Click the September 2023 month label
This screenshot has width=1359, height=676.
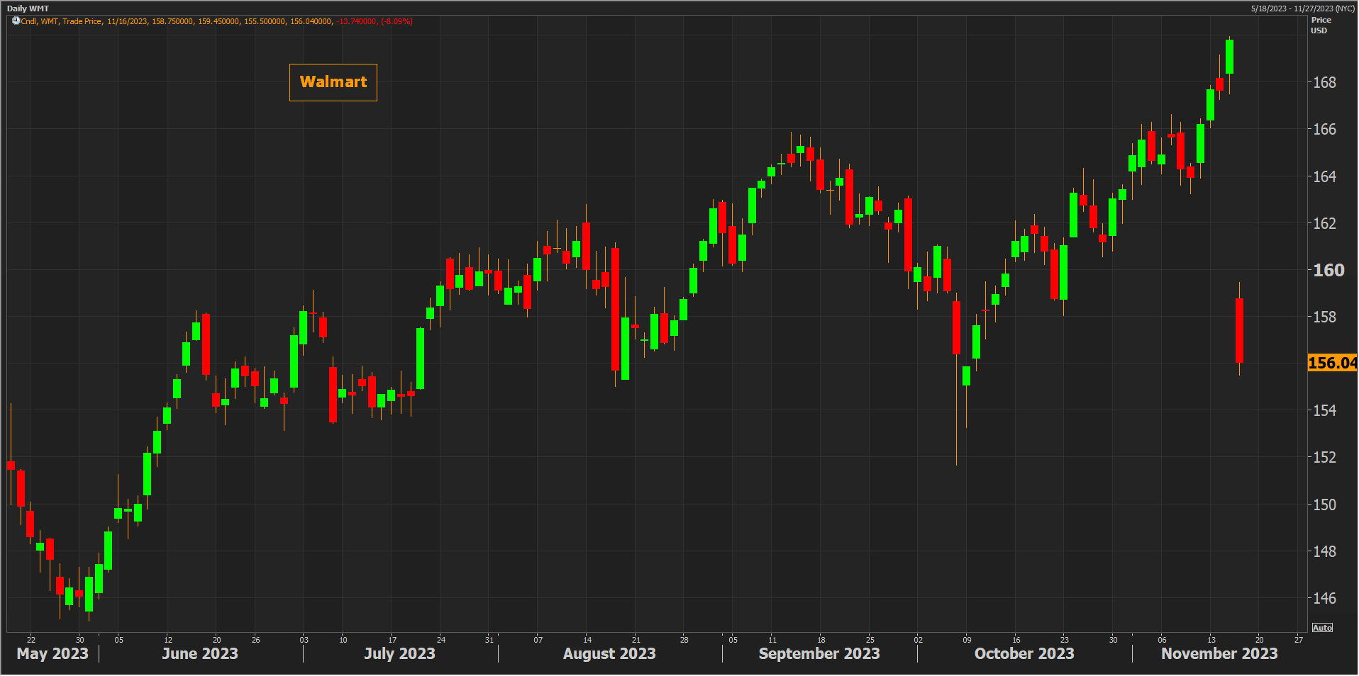819,653
